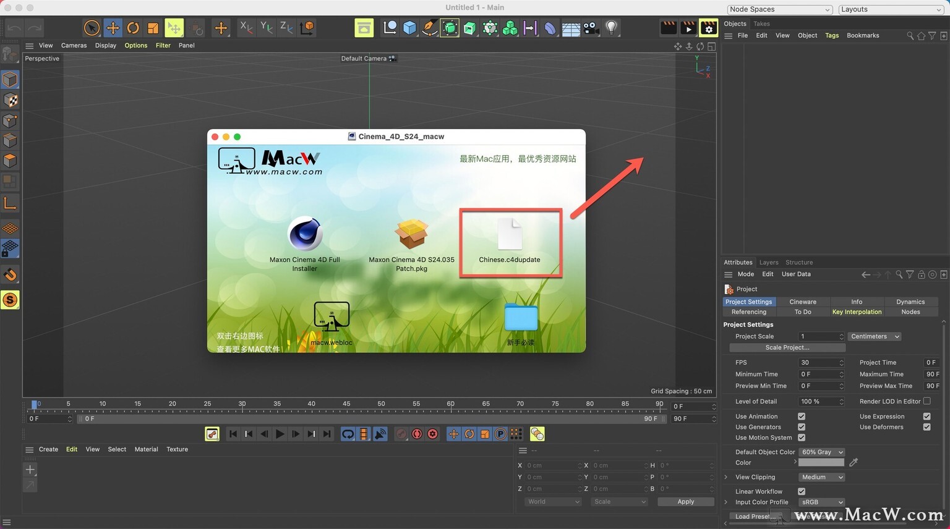
Task: Click the Scale Project... button
Action: click(787, 348)
